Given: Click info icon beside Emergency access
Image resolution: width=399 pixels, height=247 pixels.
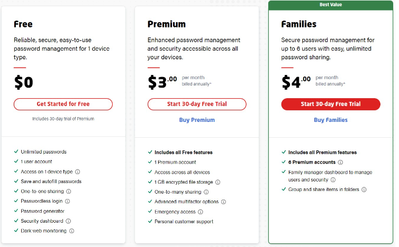Looking at the screenshot, I should coord(201,212).
